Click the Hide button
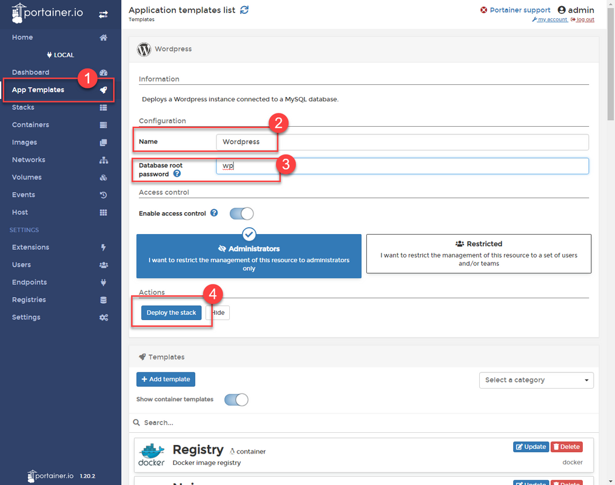The width and height of the screenshot is (615, 485). tap(218, 312)
